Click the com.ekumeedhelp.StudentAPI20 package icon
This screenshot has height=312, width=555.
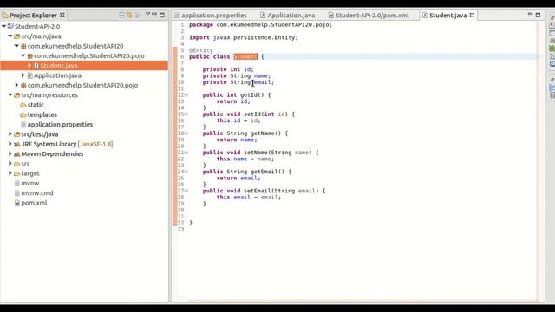[x=23, y=46]
